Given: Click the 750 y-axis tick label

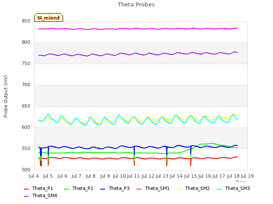Looking at the screenshot, I should [26, 64].
